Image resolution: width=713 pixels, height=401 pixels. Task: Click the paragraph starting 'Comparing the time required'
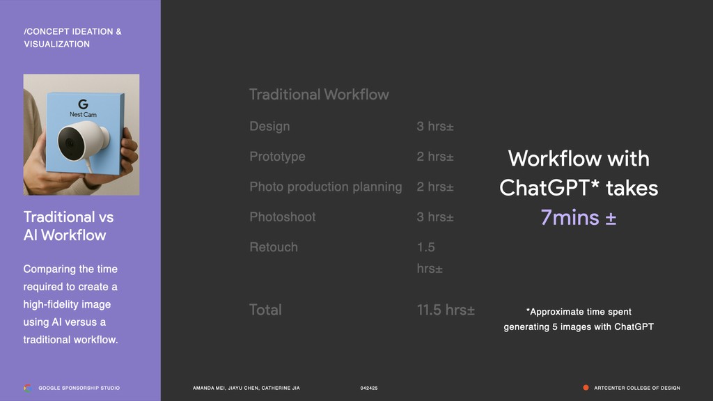click(70, 304)
